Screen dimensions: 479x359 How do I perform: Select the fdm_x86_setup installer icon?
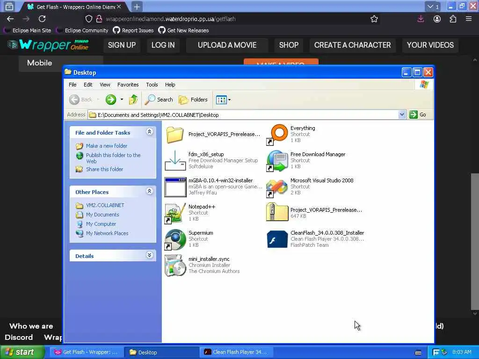pyautogui.click(x=175, y=161)
